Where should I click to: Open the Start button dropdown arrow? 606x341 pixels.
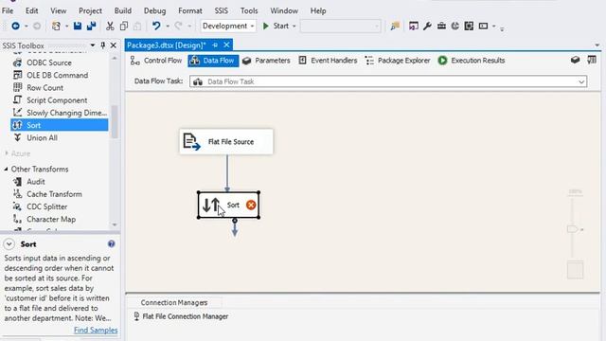(x=294, y=27)
